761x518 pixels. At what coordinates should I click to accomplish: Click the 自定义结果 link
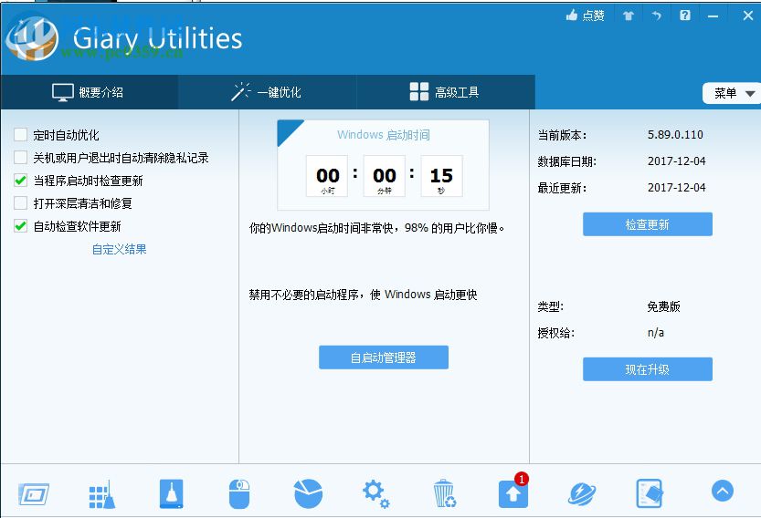(120, 249)
